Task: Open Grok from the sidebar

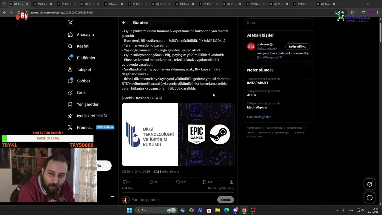Action: [x=77, y=93]
